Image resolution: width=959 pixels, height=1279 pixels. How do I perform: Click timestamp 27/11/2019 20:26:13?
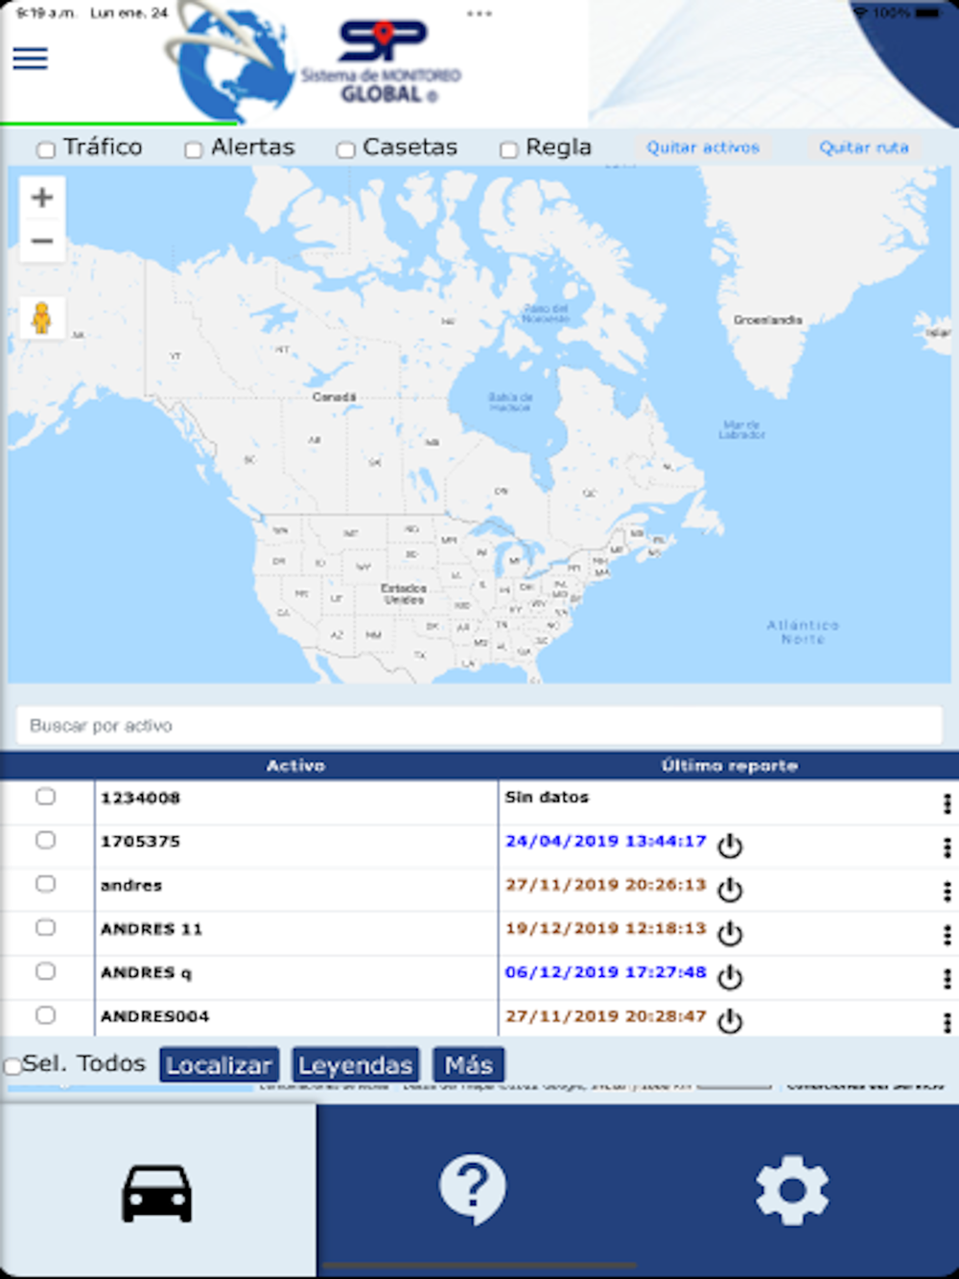(605, 885)
